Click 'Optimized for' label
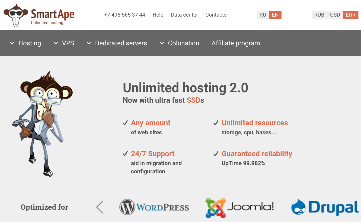The image size is (361, 222). [x=44, y=207]
